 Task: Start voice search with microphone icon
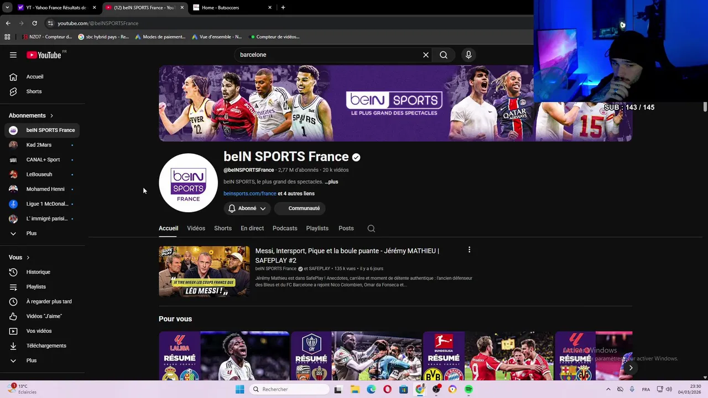pyautogui.click(x=468, y=55)
